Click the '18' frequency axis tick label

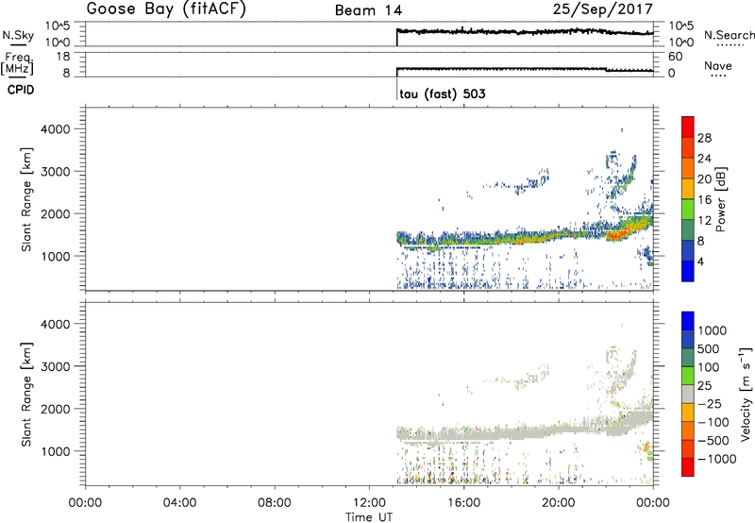pyautogui.click(x=63, y=57)
